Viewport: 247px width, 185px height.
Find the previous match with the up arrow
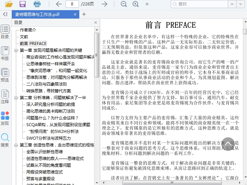coord(232,4)
